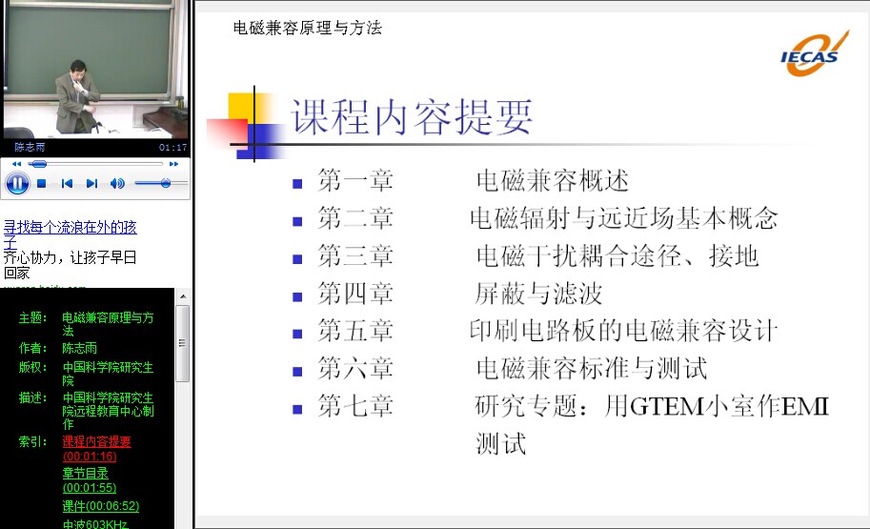The height and width of the screenshot is (529, 870).
Task: Jump to 课程内容提要 (00:01:16) index entry
Action: coord(96,449)
